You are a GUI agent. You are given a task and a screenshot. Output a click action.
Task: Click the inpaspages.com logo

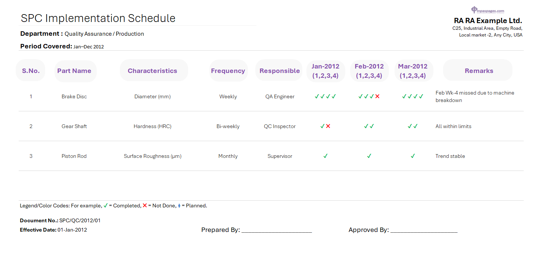[x=487, y=10]
